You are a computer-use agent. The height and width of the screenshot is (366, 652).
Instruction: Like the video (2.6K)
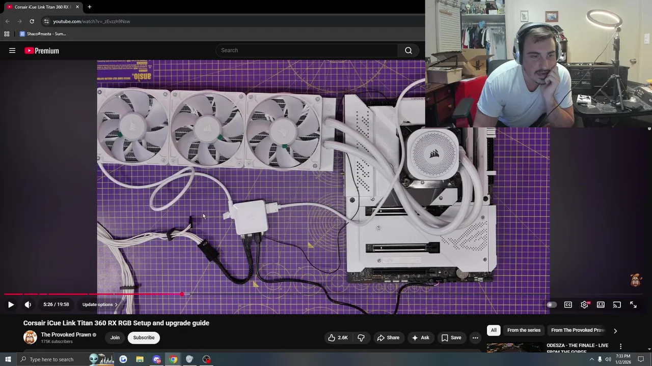click(x=338, y=338)
